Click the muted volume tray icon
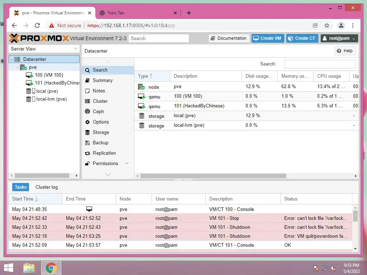367x275 pixels. pos(333,268)
